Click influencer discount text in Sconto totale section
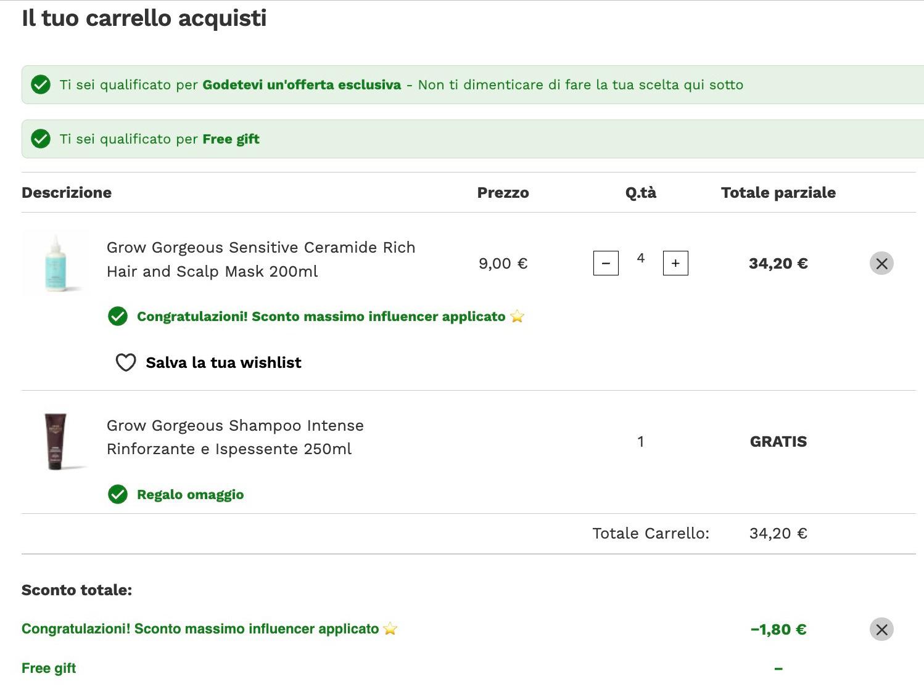 click(200, 629)
